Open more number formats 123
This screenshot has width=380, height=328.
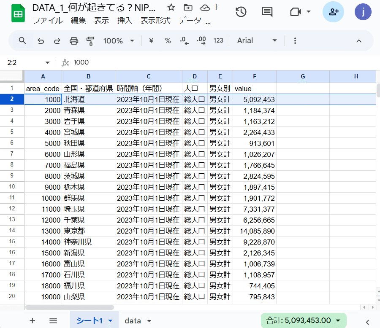click(x=218, y=40)
